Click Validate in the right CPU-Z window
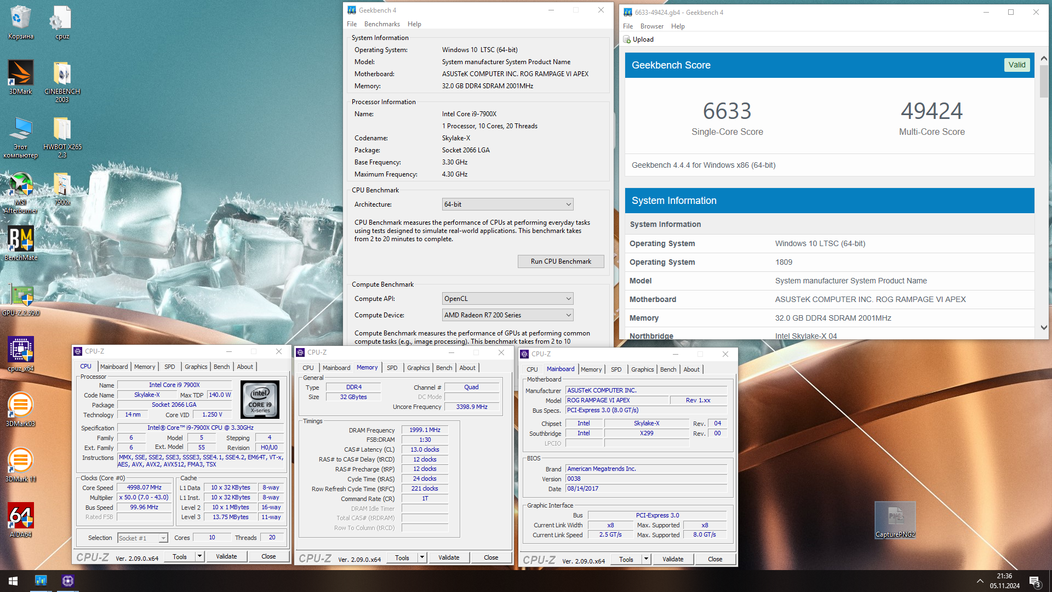 (673, 559)
